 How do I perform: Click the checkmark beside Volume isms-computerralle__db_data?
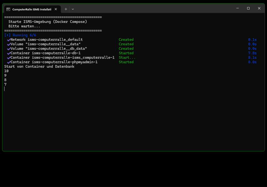click(9, 48)
